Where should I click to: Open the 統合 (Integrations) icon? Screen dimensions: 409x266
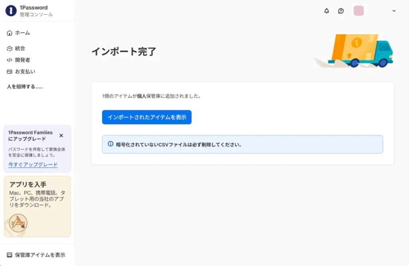[x=9, y=48]
